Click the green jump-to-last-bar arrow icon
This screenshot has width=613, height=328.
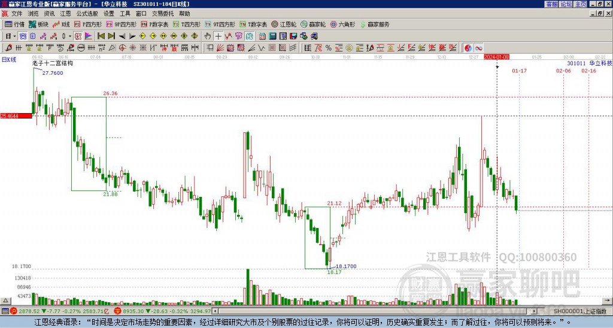point(111,37)
